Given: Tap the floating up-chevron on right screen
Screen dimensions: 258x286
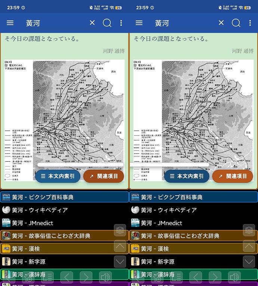Looking at the screenshot, I should click(x=249, y=246).
